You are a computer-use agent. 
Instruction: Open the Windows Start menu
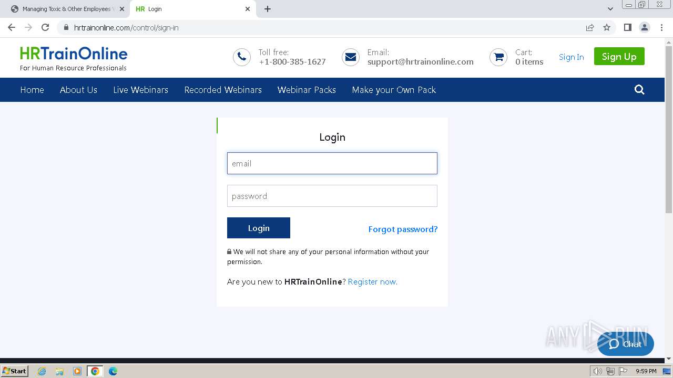click(15, 371)
